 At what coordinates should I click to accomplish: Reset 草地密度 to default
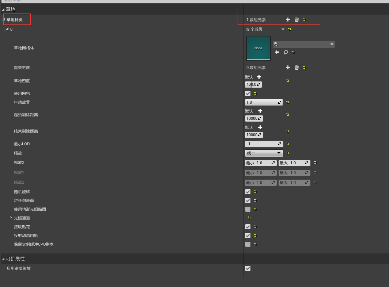click(288, 81)
